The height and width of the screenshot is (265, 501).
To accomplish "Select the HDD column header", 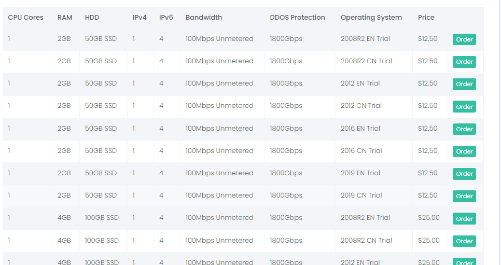I will [92, 18].
